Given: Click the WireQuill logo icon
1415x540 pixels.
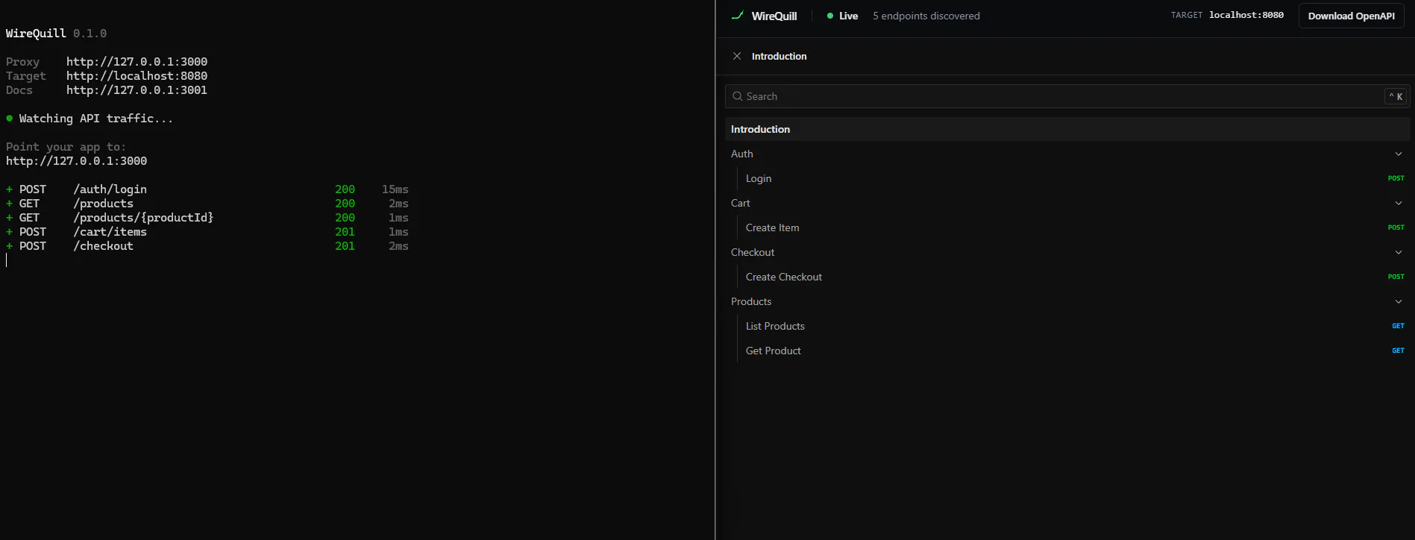Looking at the screenshot, I should pyautogui.click(x=738, y=16).
